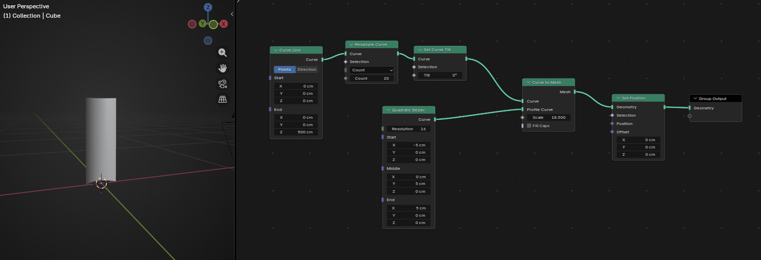Click the Position socket in Set Position
Image resolution: width=761 pixels, height=260 pixels.
pyautogui.click(x=612, y=123)
